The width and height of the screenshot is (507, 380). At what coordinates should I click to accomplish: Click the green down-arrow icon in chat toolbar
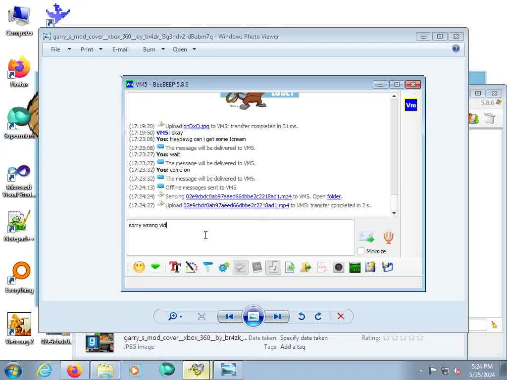pyautogui.click(x=155, y=267)
